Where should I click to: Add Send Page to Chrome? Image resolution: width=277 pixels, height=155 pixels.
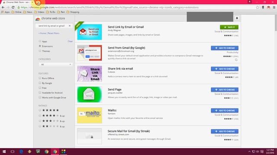[x=225, y=90]
